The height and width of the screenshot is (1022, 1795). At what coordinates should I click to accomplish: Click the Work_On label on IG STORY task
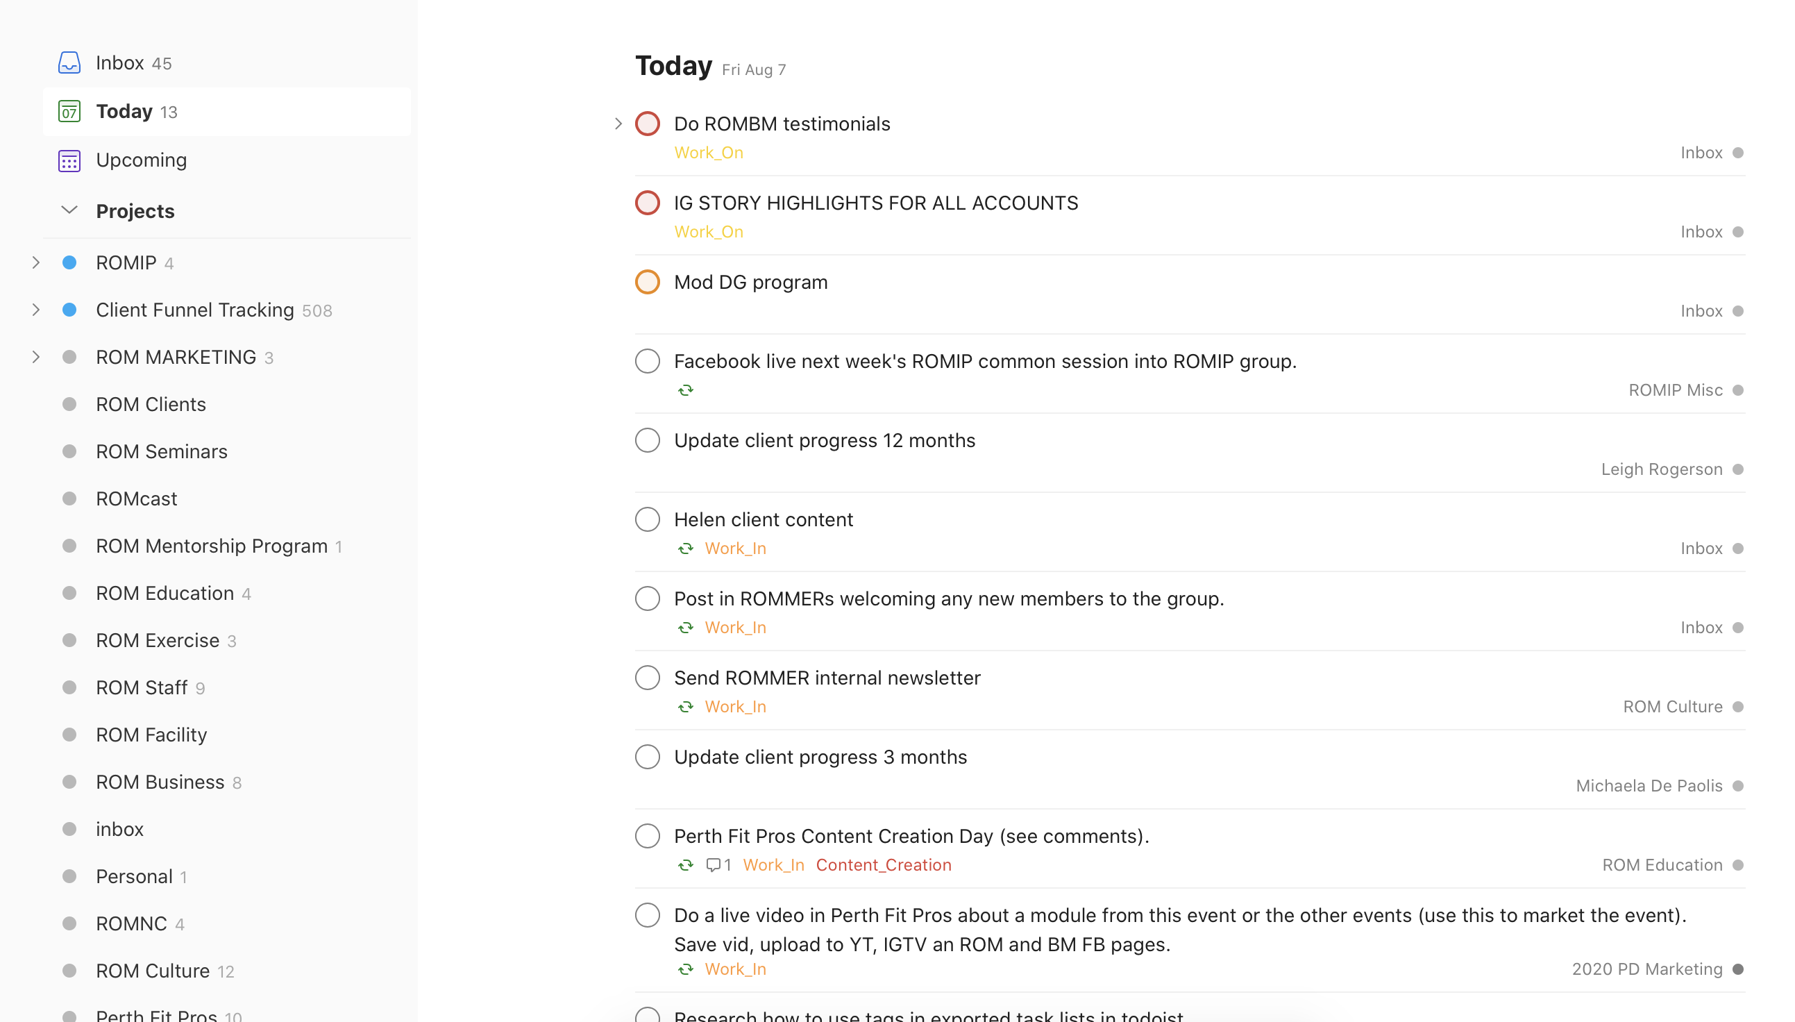[708, 232]
